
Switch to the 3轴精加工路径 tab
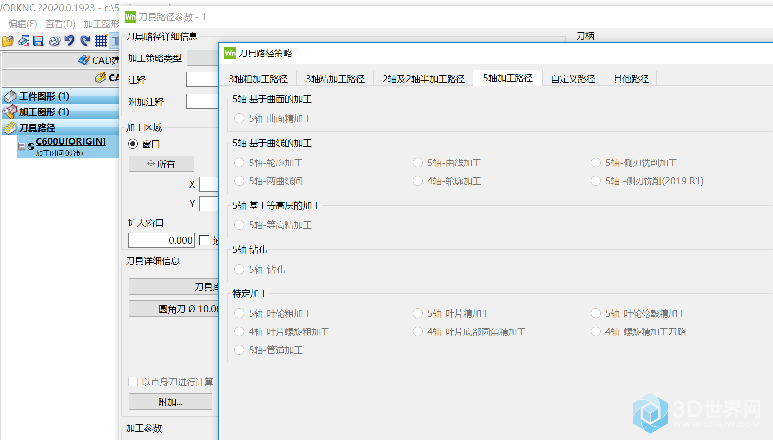pyautogui.click(x=335, y=79)
